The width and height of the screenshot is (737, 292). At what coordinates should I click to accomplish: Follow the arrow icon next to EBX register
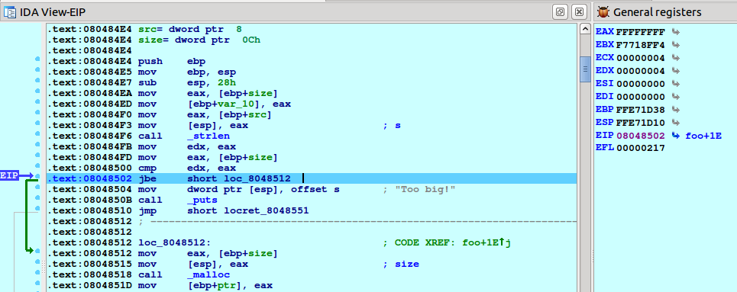click(x=676, y=45)
